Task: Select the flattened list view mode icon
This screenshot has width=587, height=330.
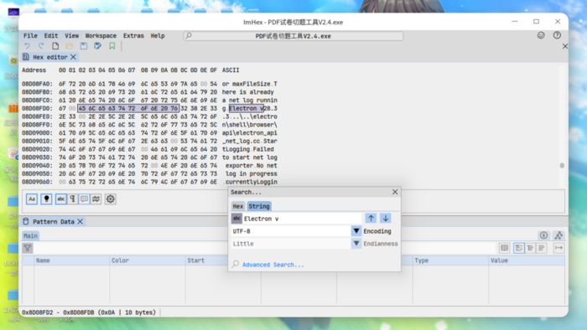Action: click(542, 248)
